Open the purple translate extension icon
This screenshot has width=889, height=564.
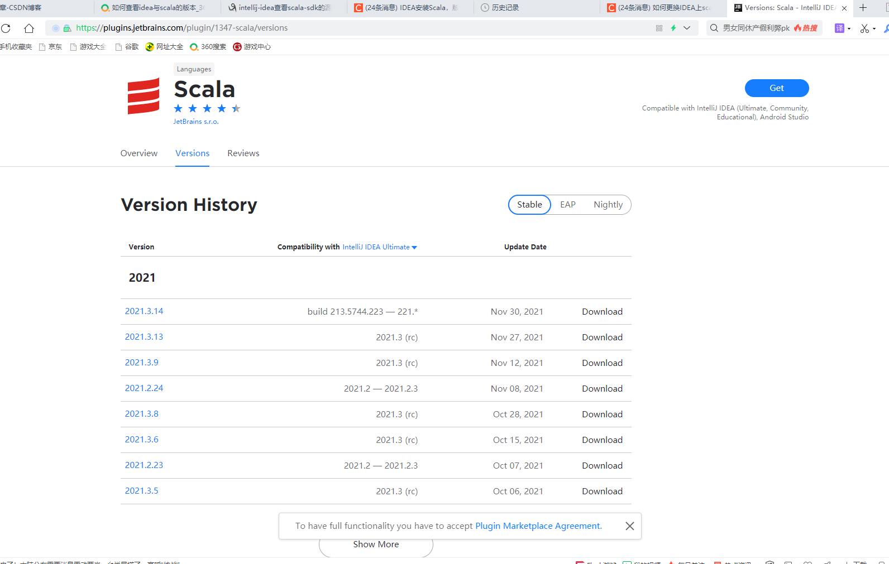point(839,28)
